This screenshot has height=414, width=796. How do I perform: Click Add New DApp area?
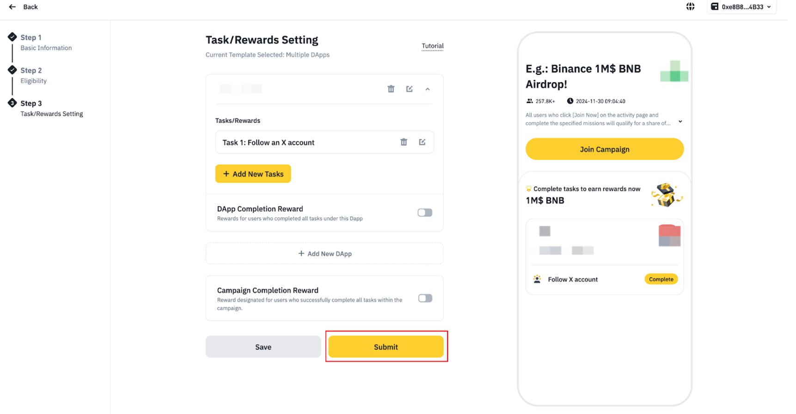[325, 254]
